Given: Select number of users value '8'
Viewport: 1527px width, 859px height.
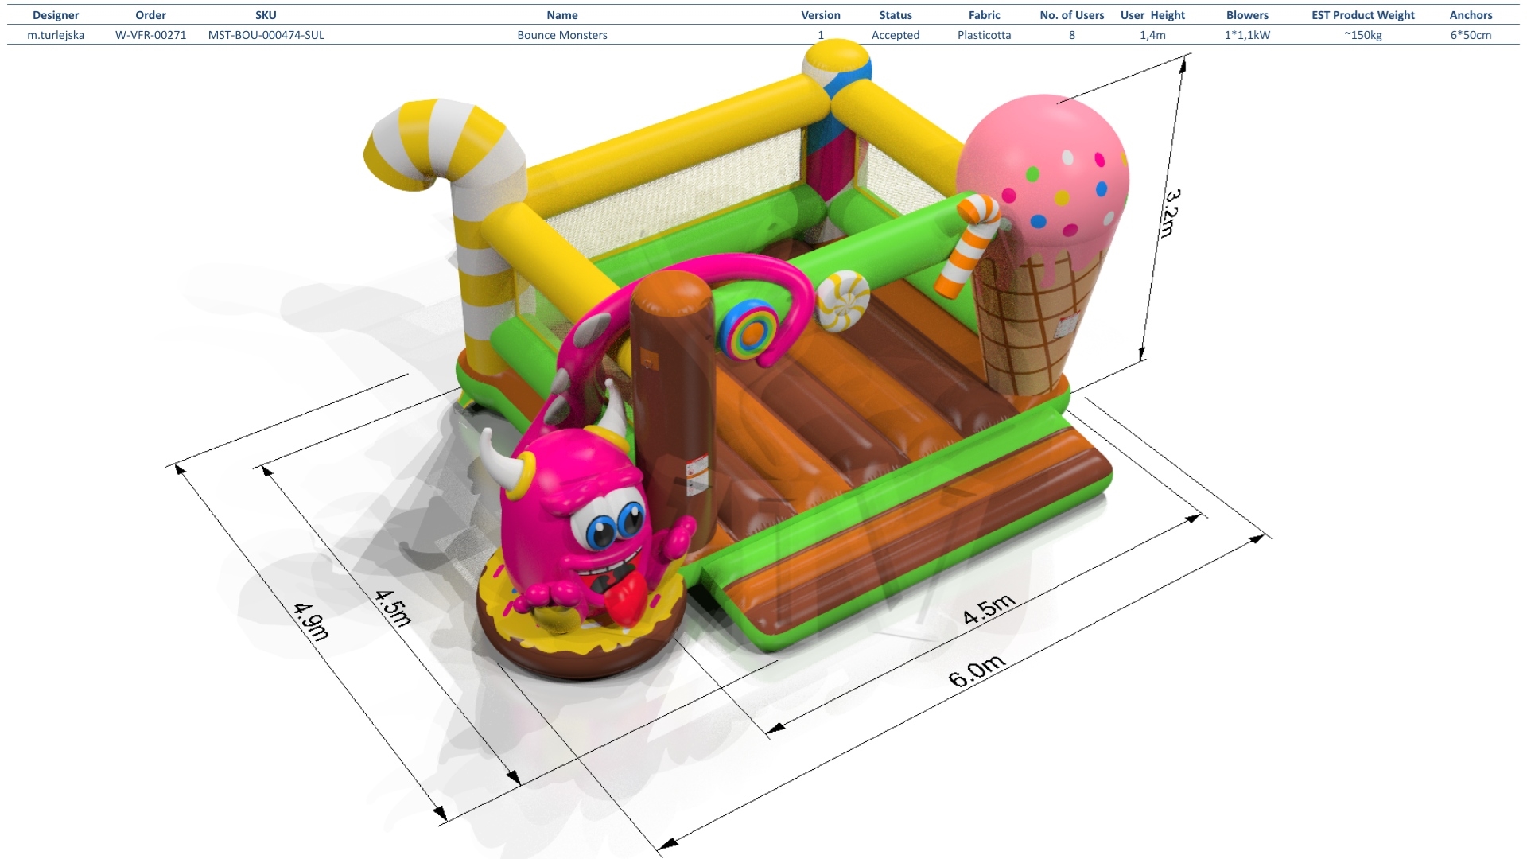Looking at the screenshot, I should click(1071, 35).
